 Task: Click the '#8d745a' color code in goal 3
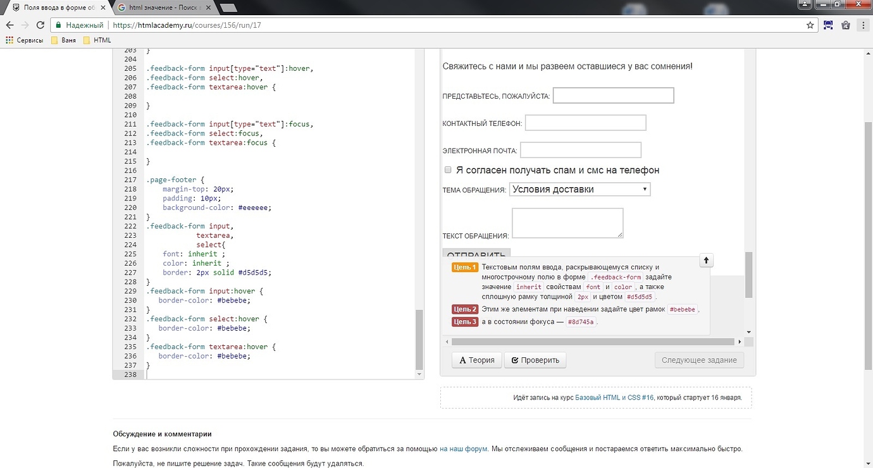581,322
